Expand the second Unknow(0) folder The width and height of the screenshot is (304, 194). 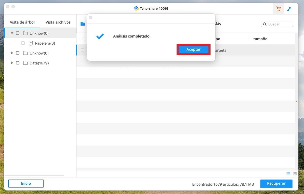(12, 53)
